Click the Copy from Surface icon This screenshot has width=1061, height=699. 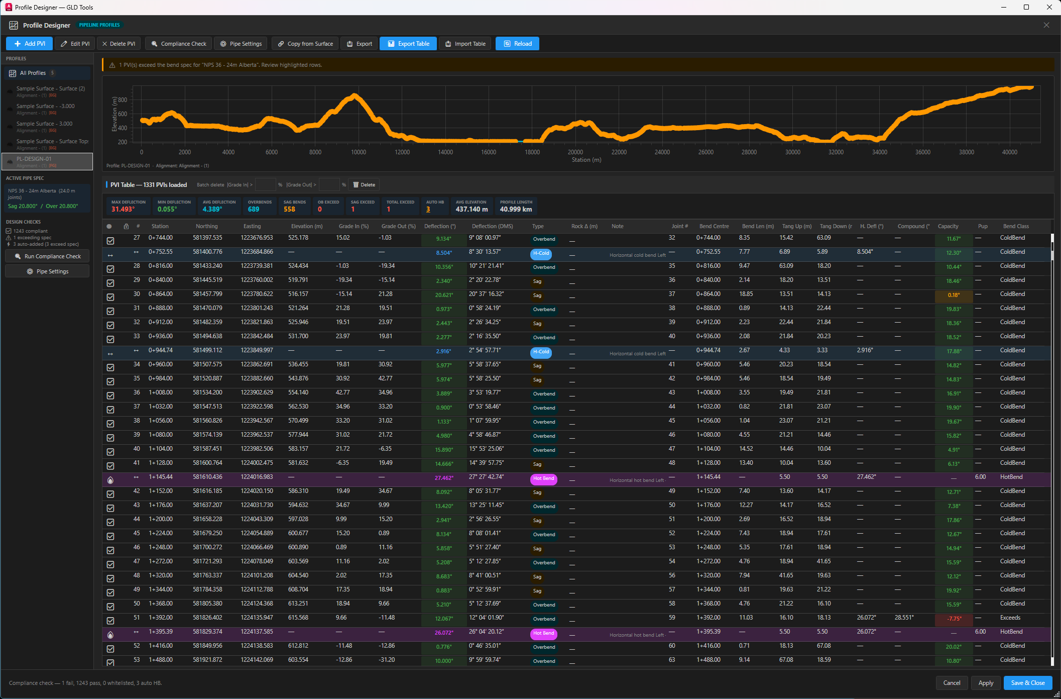pyautogui.click(x=282, y=44)
